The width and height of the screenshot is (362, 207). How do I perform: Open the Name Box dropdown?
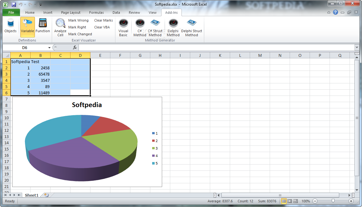[49, 48]
